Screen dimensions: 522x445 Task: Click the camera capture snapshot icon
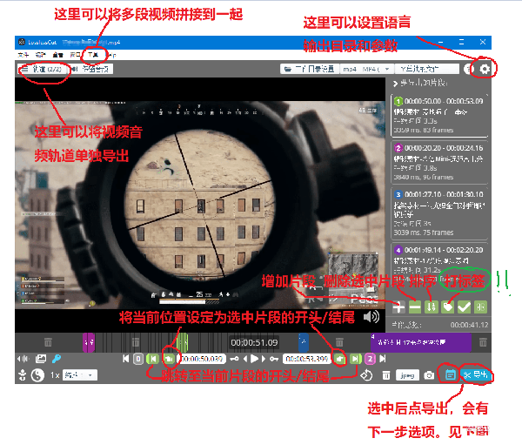(x=429, y=375)
